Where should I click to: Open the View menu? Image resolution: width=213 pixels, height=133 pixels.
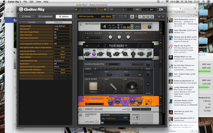coord(38,2)
